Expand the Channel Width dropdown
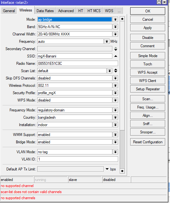The height and width of the screenshot is (203, 170). [x=115, y=34]
